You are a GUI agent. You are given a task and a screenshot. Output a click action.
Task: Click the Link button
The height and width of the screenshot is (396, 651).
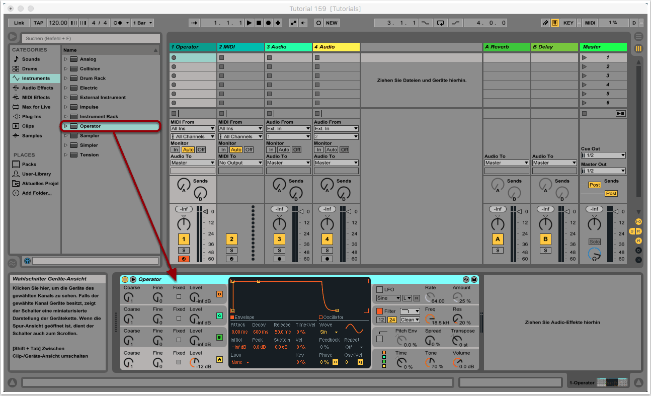[x=19, y=23]
